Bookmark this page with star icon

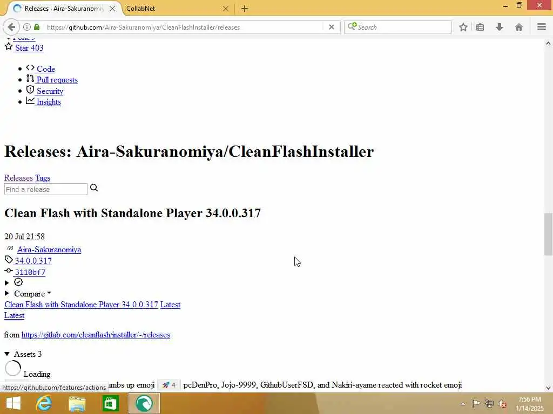[463, 27]
